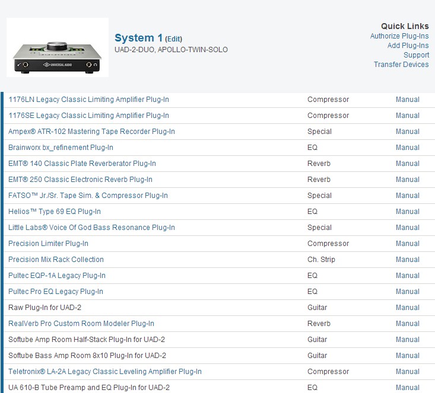Open Manual for FATSO Jr./Sr. row
This screenshot has width=435, height=393.
[408, 196]
